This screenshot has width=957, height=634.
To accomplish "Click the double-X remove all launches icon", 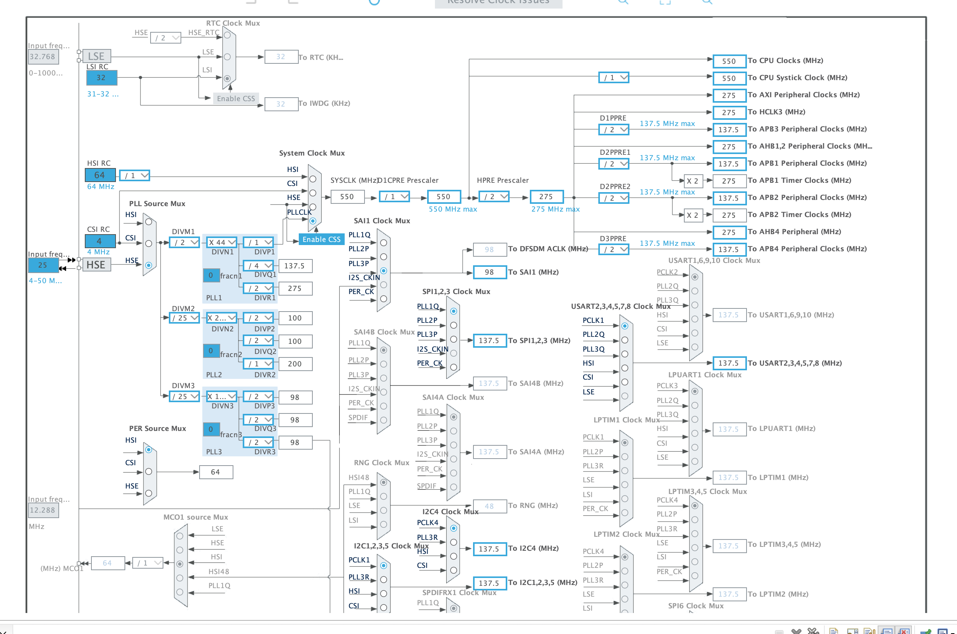I will tap(813, 632).
